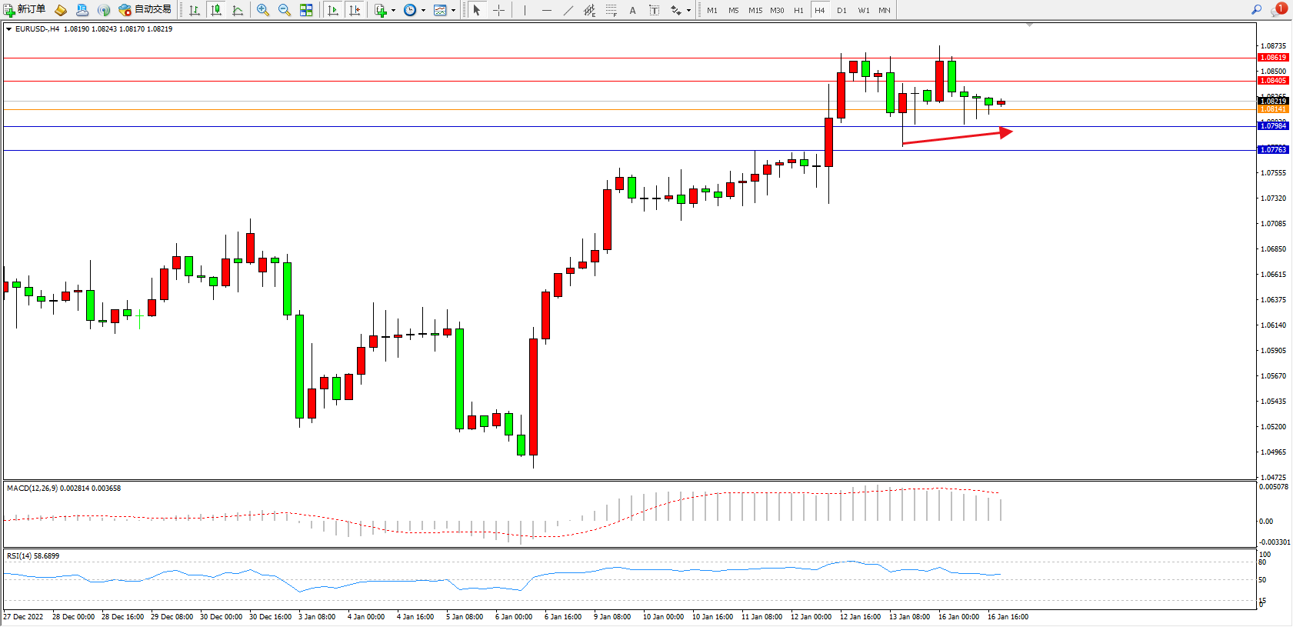Click the New Order (新订单) button
Image resolution: width=1293 pixels, height=627 pixels.
25,10
